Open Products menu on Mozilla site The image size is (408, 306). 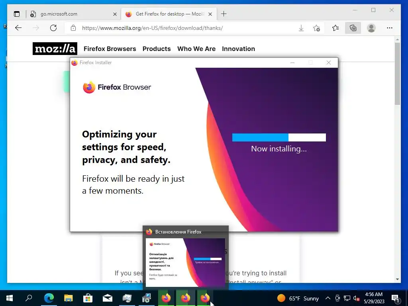point(157,49)
